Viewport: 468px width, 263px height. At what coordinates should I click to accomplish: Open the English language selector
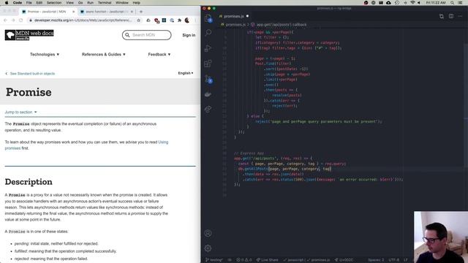(x=186, y=73)
